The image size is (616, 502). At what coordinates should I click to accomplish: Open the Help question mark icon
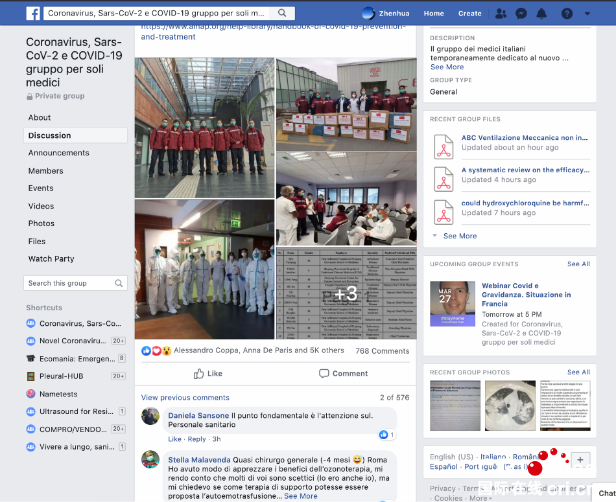(567, 13)
